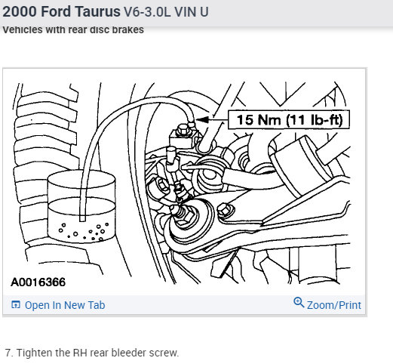Click the word Taurus in title
The image size is (393, 364).
pyautogui.click(x=98, y=11)
